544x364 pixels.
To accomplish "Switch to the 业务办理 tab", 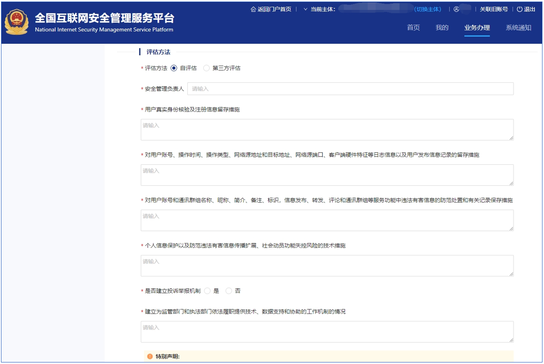I will pos(477,28).
